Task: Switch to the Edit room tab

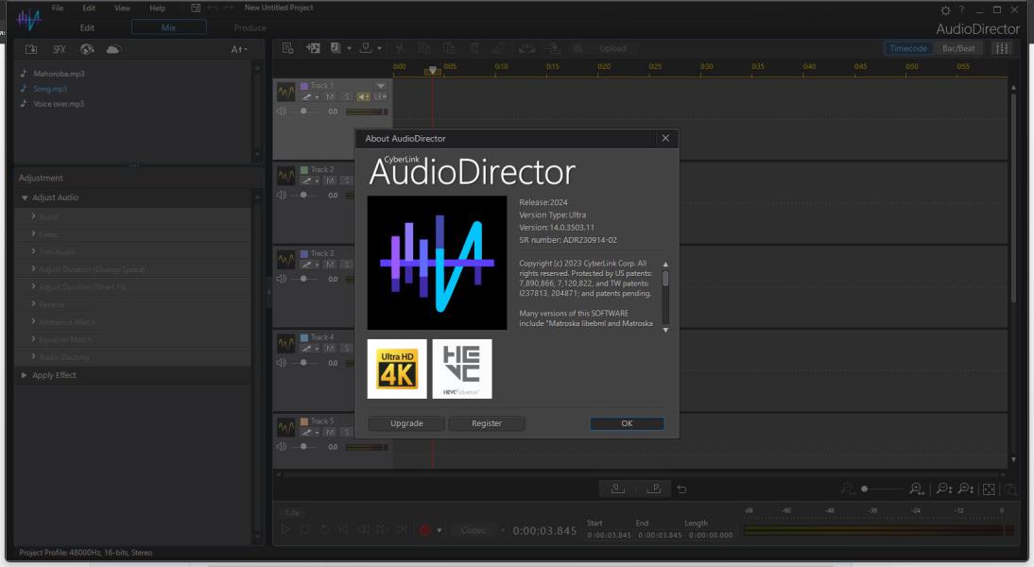Action: point(87,27)
